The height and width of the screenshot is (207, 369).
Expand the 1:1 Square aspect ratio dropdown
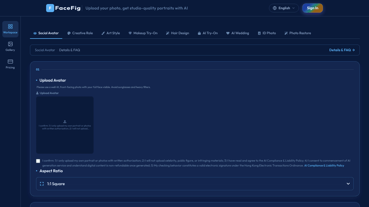pos(195,184)
